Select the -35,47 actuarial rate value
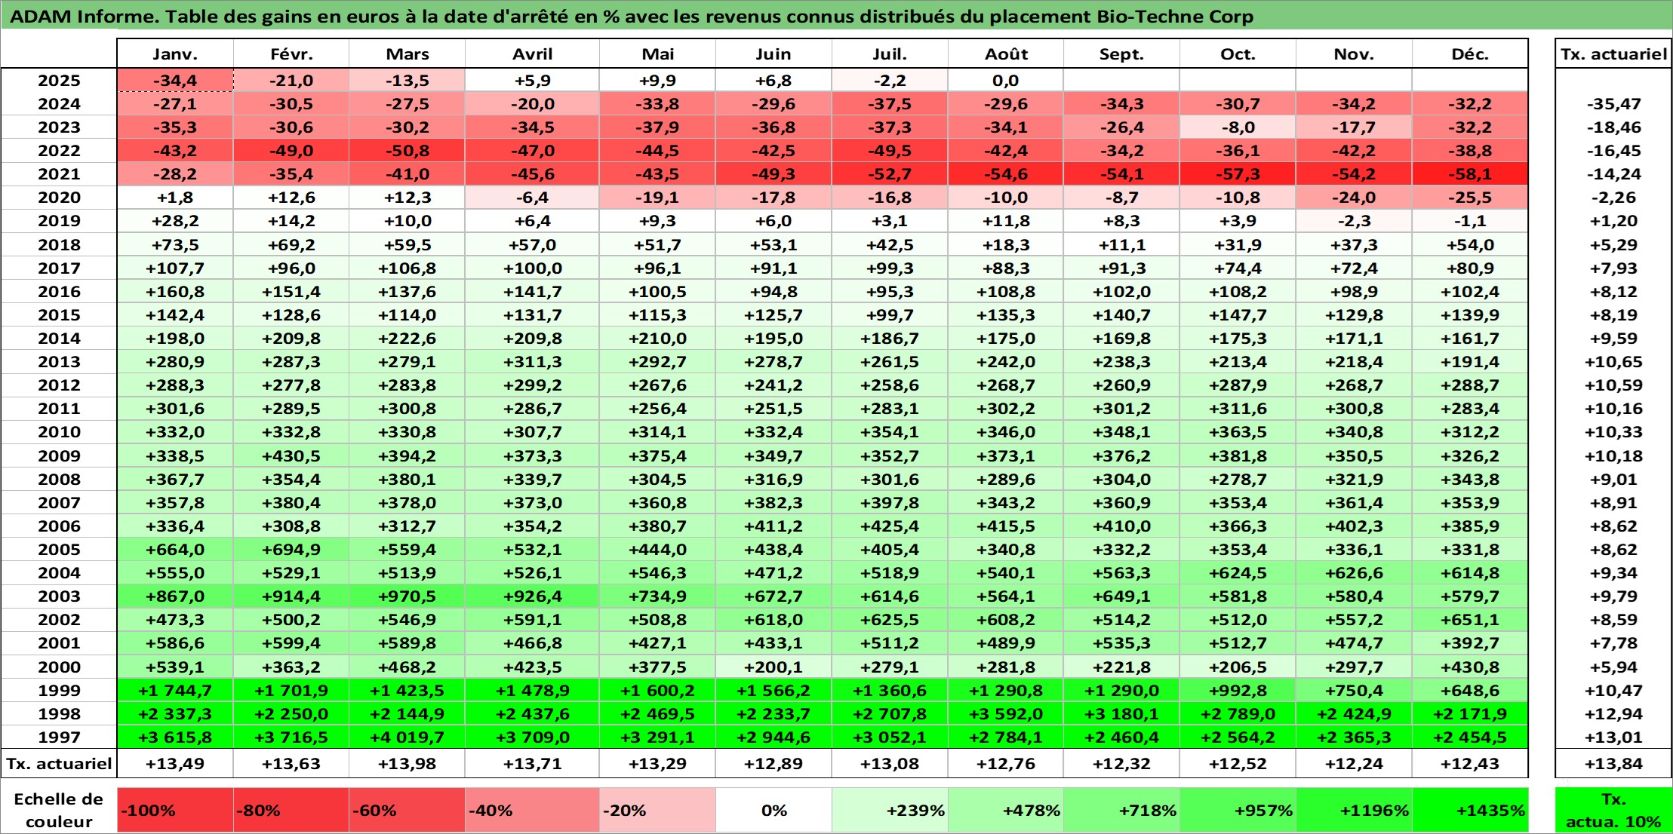This screenshot has width=1673, height=834. (x=1613, y=104)
